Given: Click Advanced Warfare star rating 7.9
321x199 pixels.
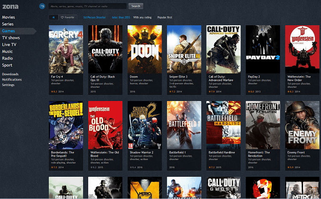Looking at the screenshot, I should coord(211,92).
